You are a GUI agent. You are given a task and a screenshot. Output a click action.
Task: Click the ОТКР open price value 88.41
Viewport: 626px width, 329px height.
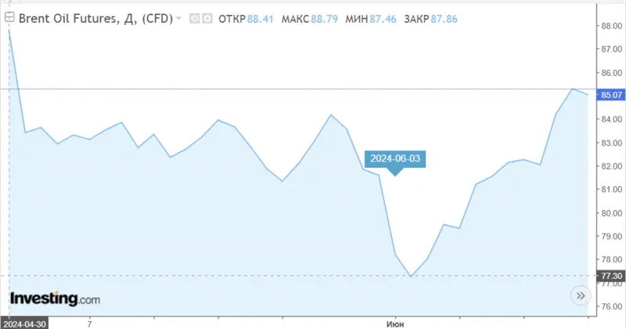[x=261, y=17]
